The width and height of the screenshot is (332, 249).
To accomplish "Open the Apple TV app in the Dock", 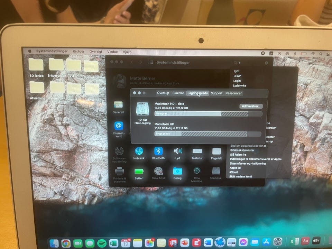I will (x=316, y=241).
